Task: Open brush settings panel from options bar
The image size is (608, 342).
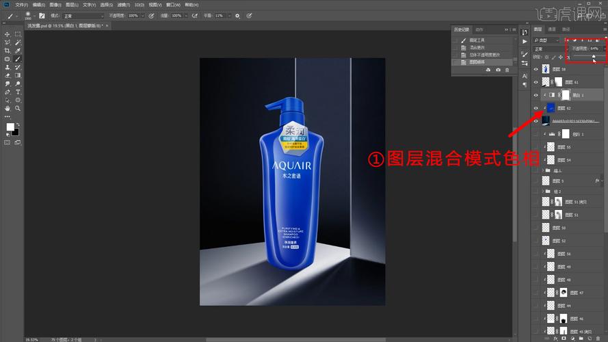Action: tap(42, 16)
